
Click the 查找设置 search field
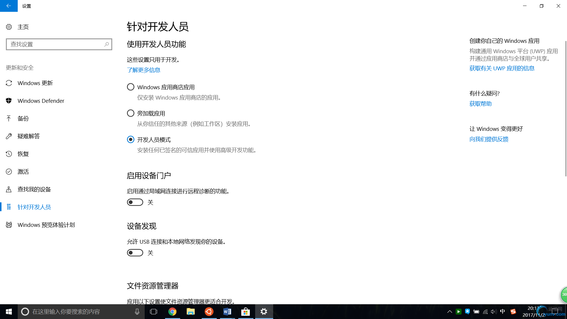click(59, 44)
